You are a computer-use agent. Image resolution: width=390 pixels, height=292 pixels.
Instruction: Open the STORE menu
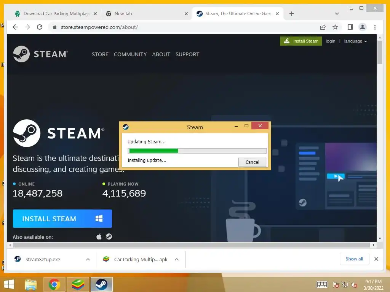pyautogui.click(x=100, y=54)
